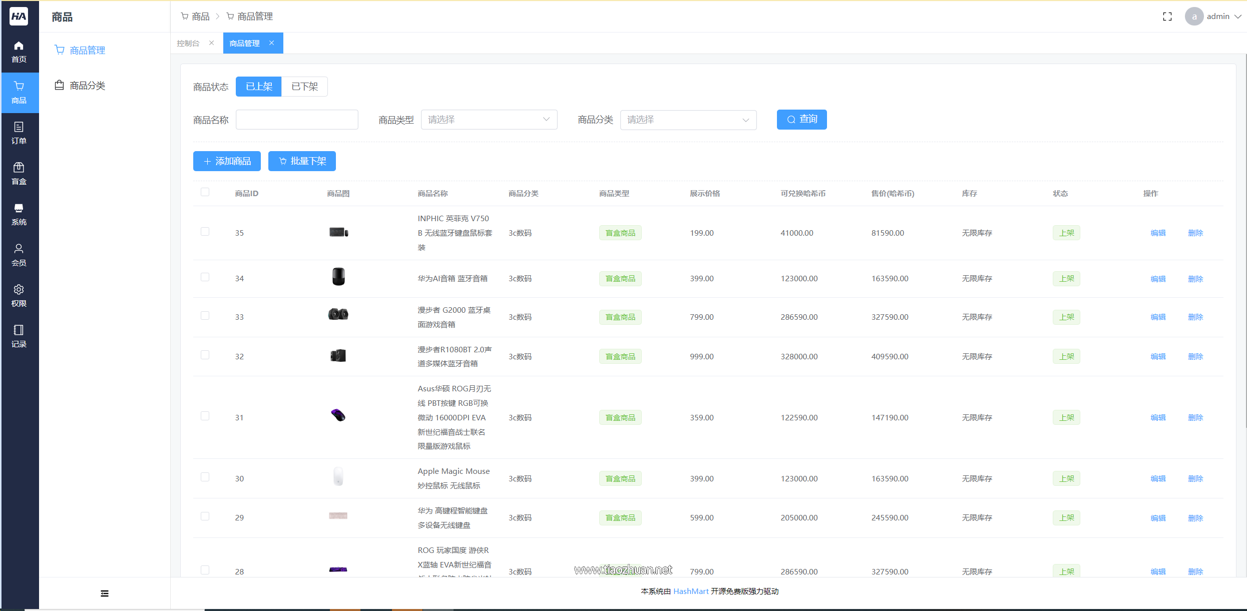Open the 记录 records sidebar icon
The image size is (1247, 611).
(x=19, y=336)
